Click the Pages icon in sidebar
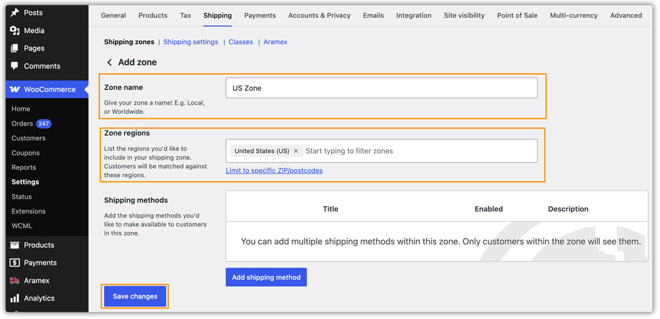 [15, 48]
